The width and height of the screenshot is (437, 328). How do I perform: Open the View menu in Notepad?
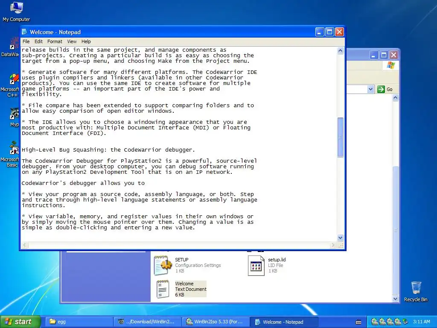(x=72, y=41)
